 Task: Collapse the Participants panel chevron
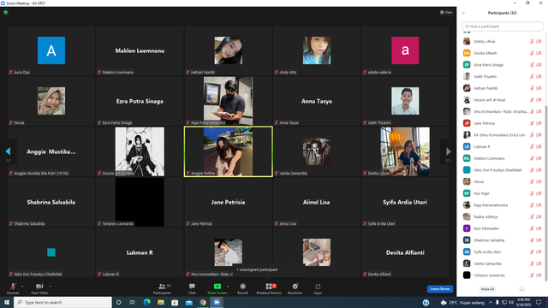pyautogui.click(x=463, y=13)
